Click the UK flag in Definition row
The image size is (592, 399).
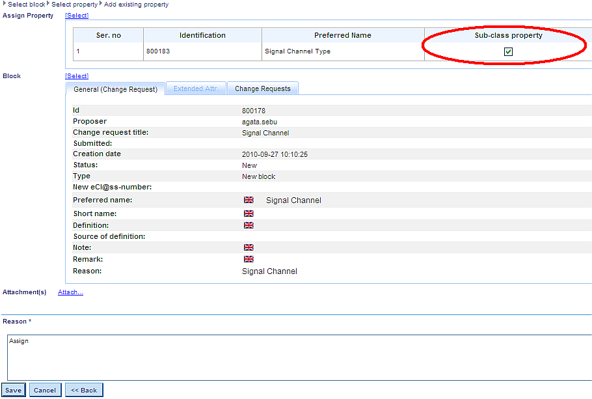[x=249, y=225]
